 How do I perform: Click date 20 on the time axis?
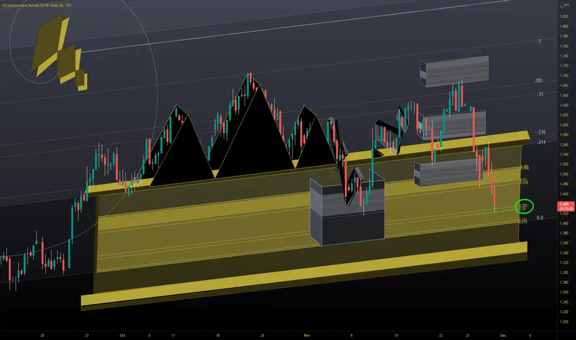pos(42,335)
